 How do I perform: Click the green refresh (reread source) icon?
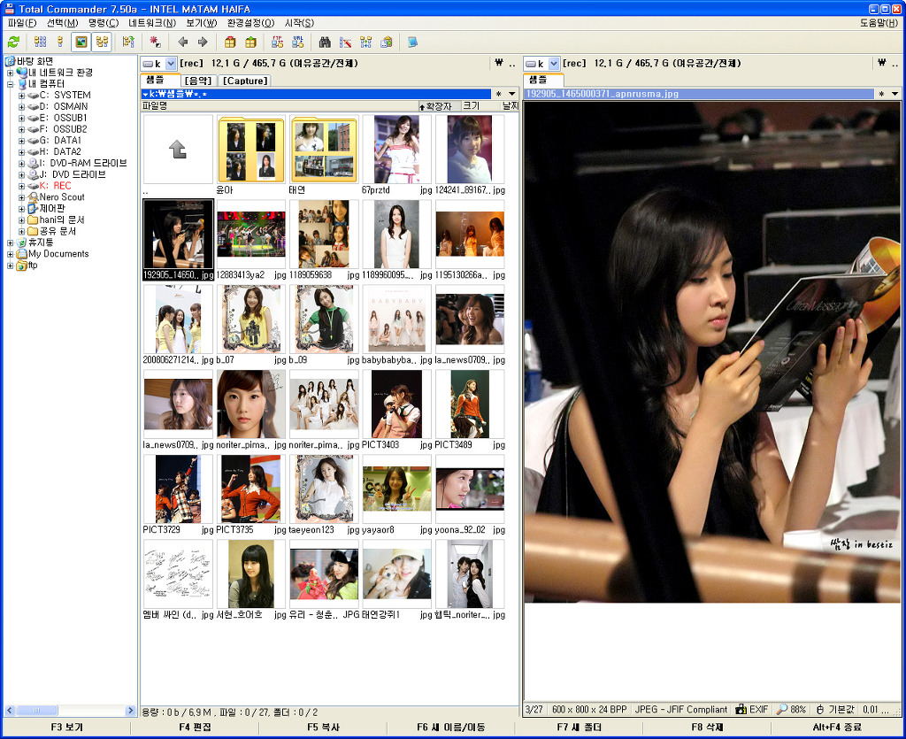click(13, 42)
